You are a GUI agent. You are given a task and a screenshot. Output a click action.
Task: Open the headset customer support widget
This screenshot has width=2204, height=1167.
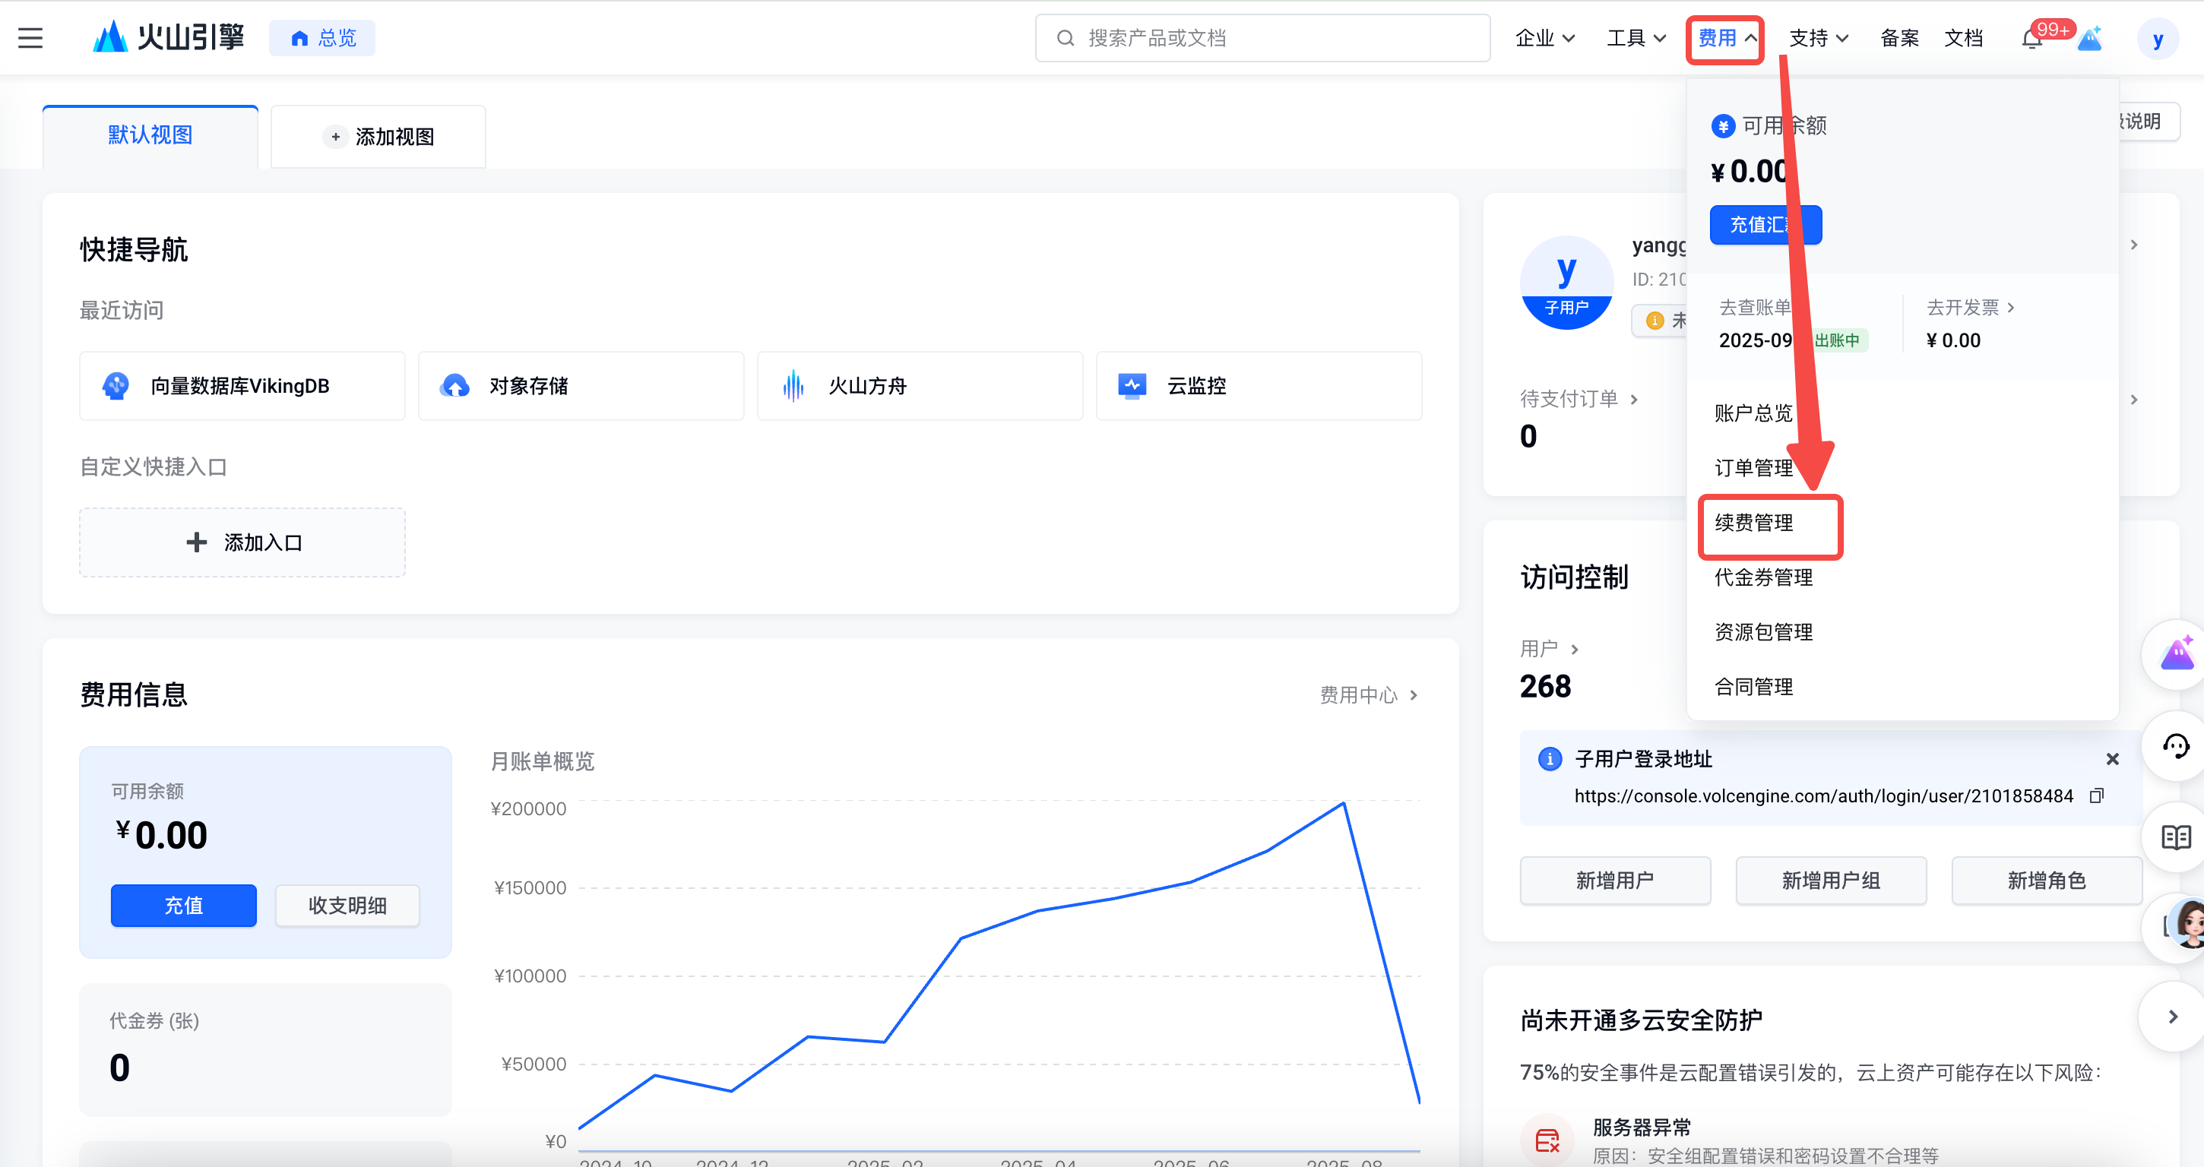click(x=2175, y=747)
